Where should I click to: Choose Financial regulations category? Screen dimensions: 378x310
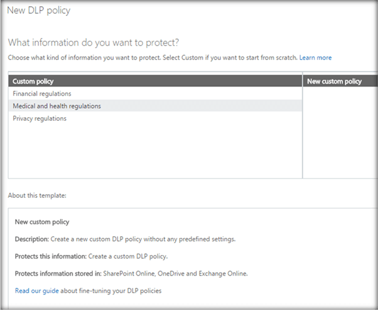41,94
